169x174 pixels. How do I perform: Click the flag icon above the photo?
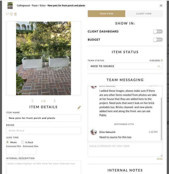click(x=7, y=14)
